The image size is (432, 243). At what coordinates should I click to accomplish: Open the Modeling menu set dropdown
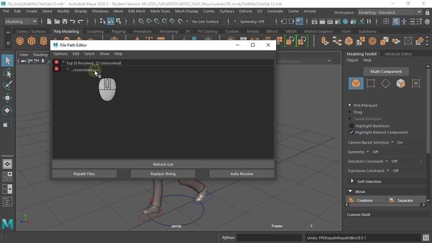coord(21,22)
